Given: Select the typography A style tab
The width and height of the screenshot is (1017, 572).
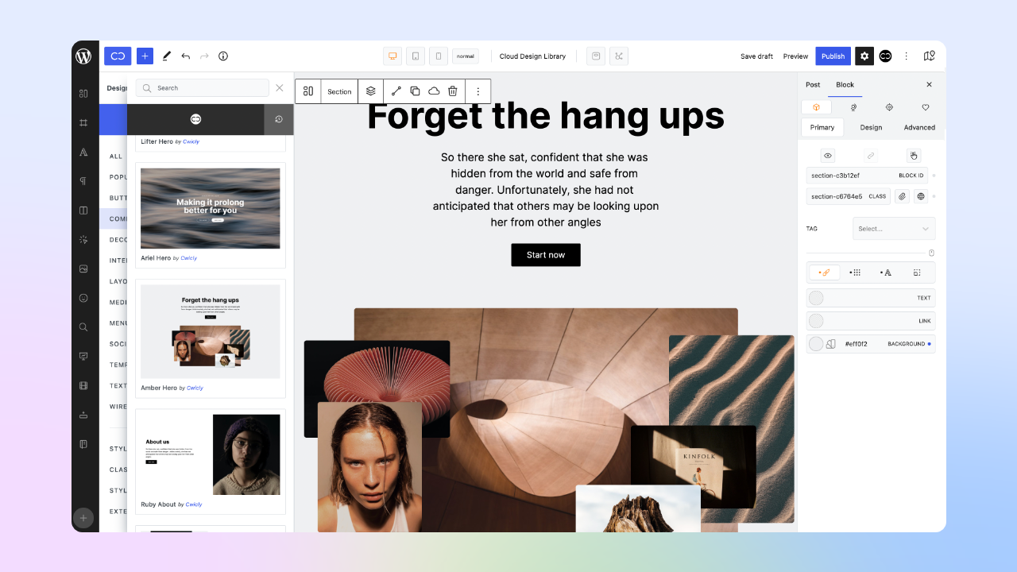Looking at the screenshot, I should (886, 272).
